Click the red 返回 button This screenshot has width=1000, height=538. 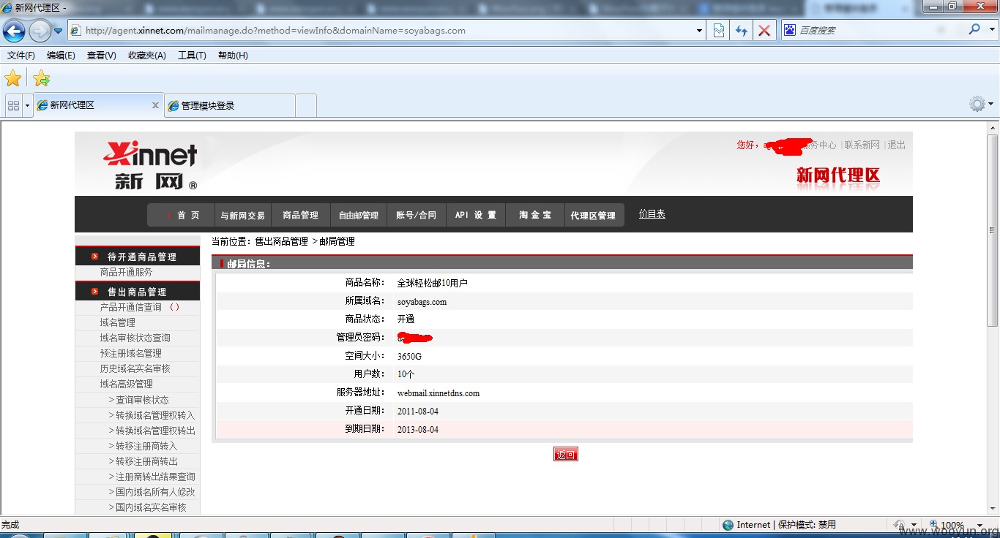[566, 455]
